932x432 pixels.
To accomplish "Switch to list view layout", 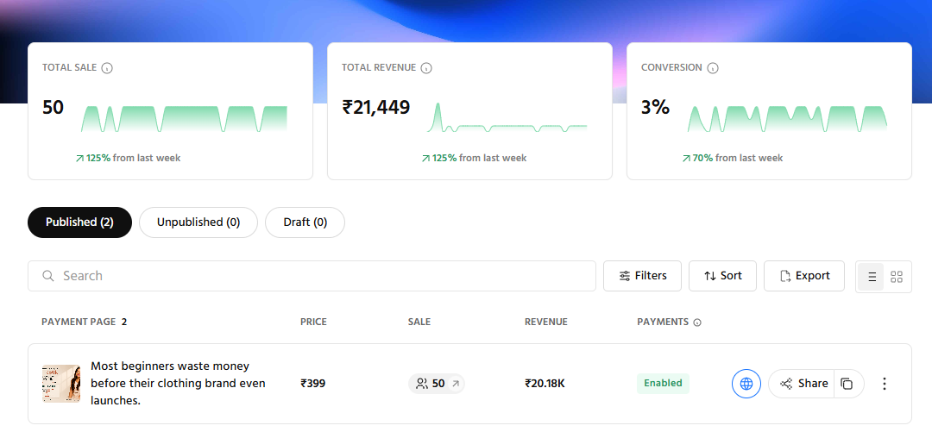I will coord(871,276).
